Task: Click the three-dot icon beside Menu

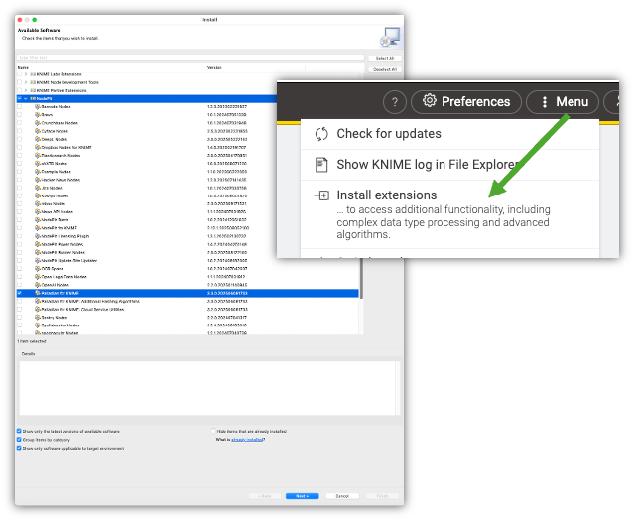Action: pos(544,102)
